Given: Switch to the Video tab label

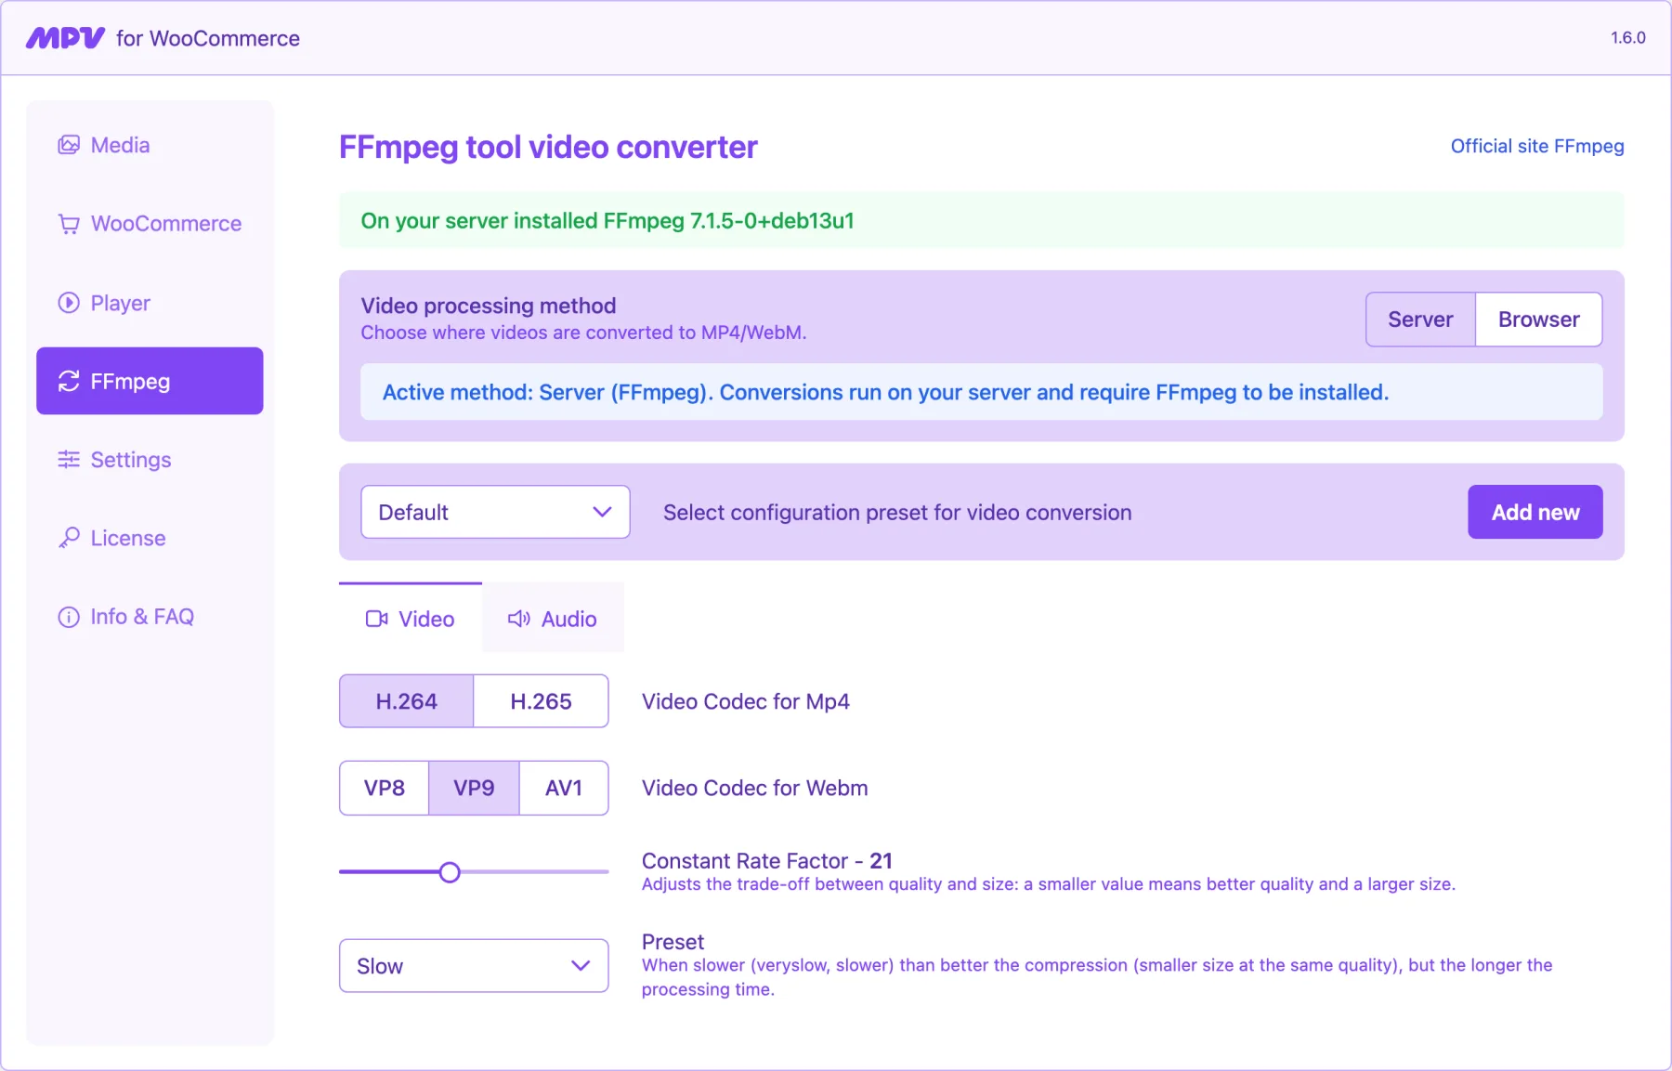Looking at the screenshot, I should click(x=426, y=619).
